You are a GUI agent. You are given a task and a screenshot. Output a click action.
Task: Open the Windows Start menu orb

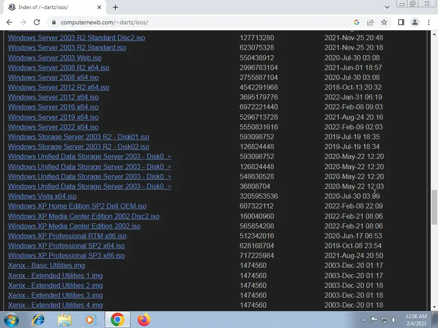tap(11, 319)
